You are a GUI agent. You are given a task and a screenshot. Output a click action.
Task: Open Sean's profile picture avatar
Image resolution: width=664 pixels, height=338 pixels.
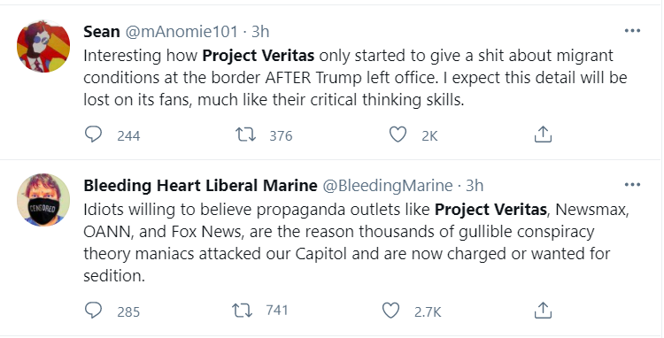[43, 46]
